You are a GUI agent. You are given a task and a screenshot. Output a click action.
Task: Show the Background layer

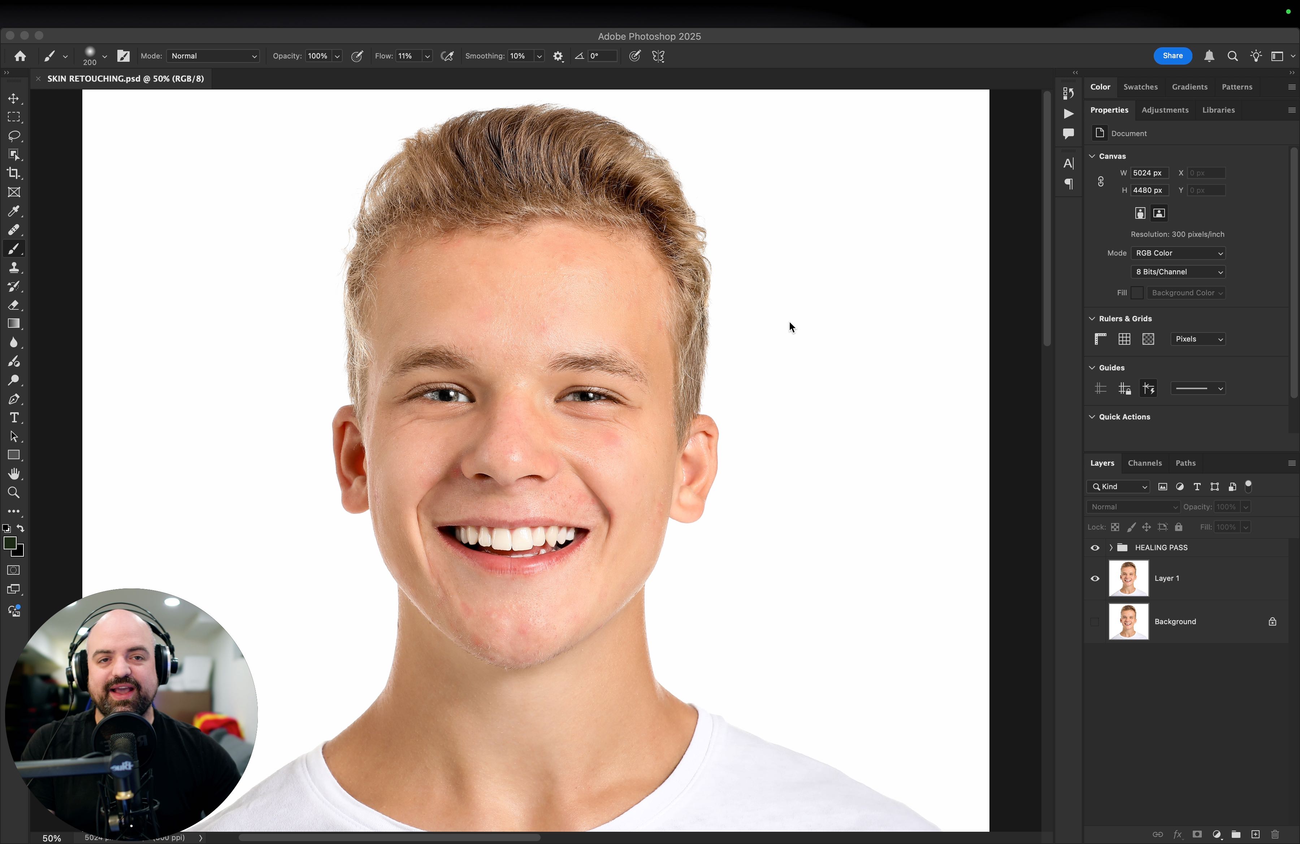[1095, 622]
